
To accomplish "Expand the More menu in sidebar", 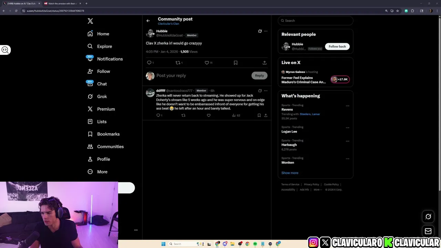I will click(97, 172).
